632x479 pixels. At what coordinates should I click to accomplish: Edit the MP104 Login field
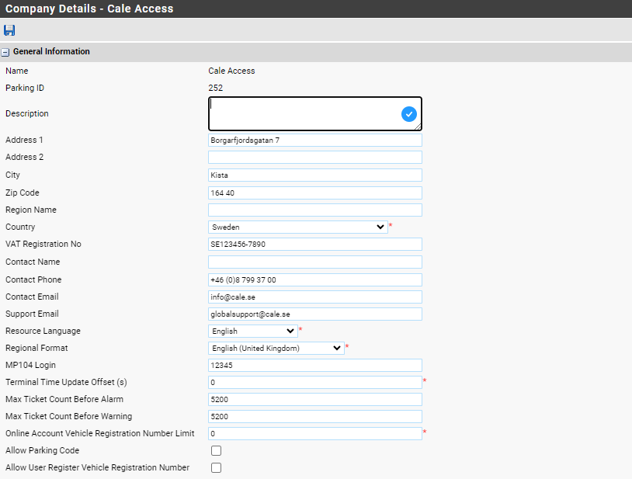tap(314, 366)
